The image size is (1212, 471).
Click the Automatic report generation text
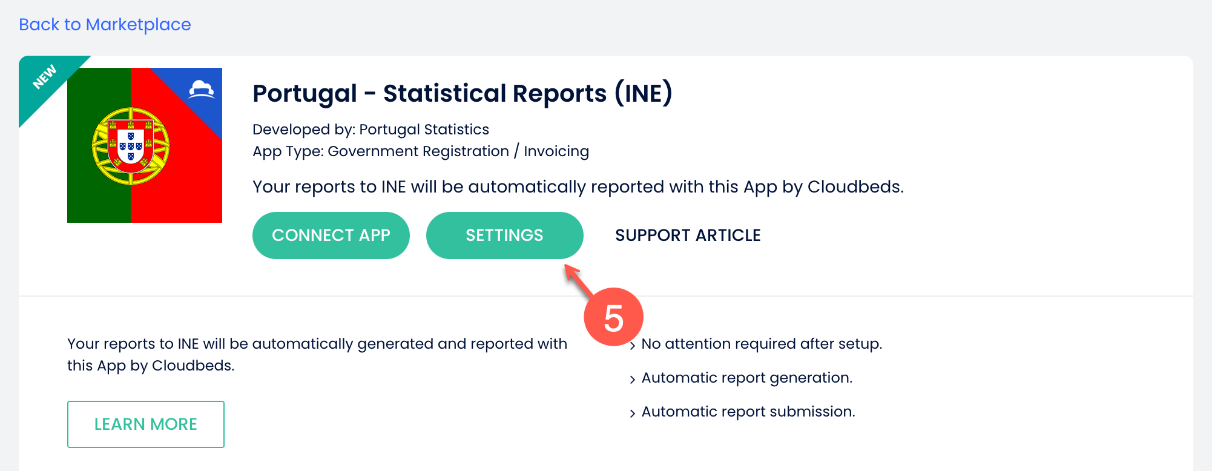click(746, 378)
